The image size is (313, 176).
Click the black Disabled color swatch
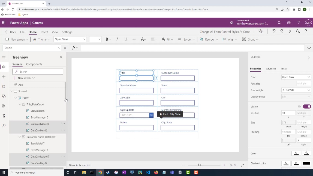(306, 163)
